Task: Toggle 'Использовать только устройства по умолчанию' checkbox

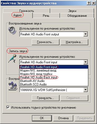Action: 8,108
